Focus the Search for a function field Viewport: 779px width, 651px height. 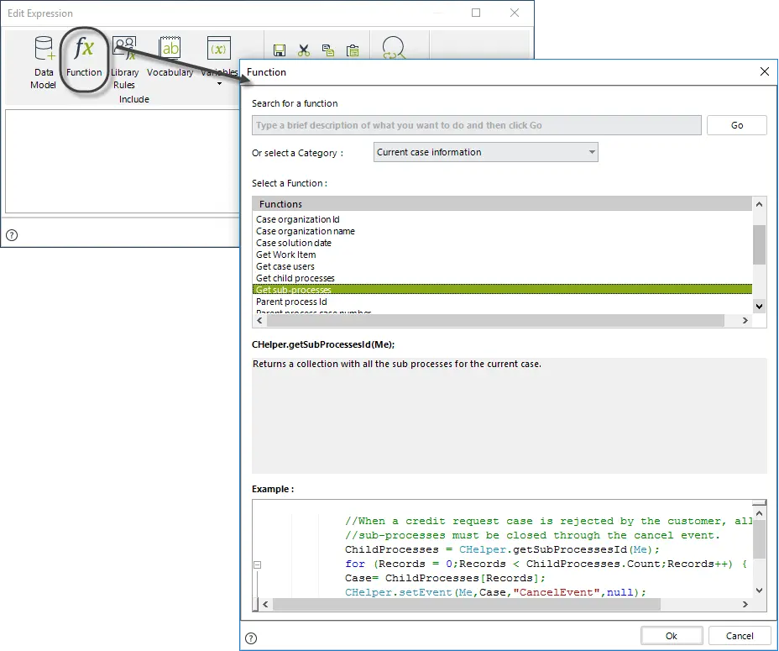point(477,125)
